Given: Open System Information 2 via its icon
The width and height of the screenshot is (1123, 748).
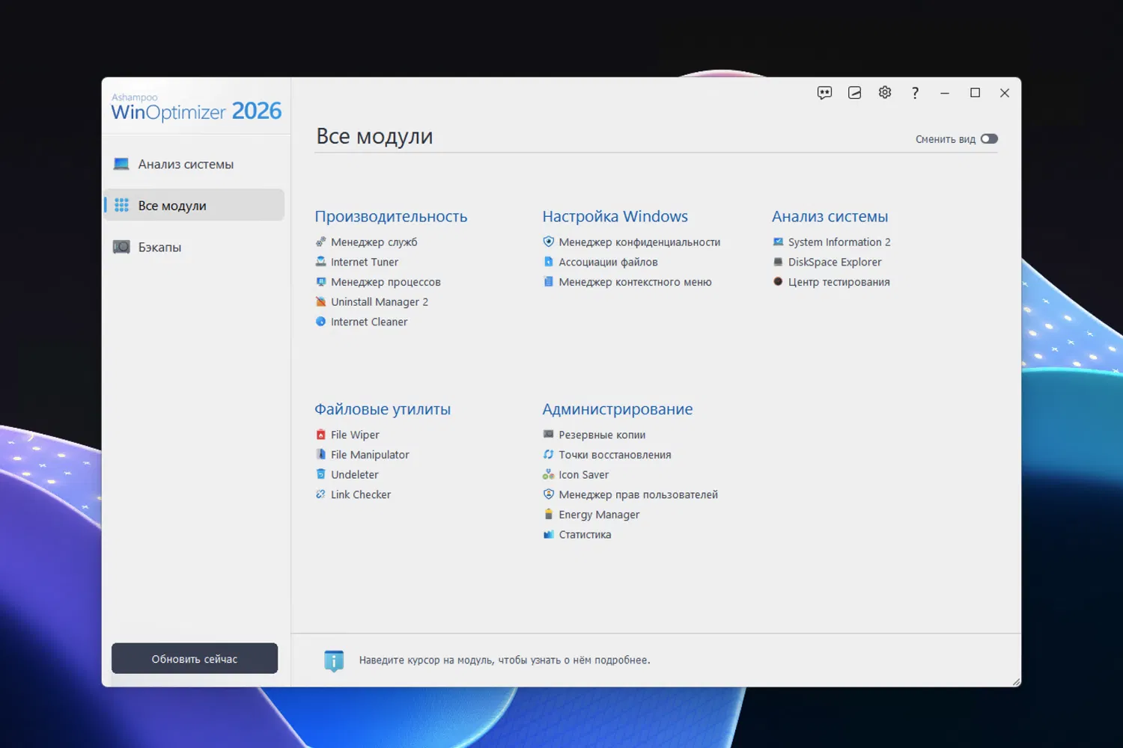Looking at the screenshot, I should tap(778, 242).
